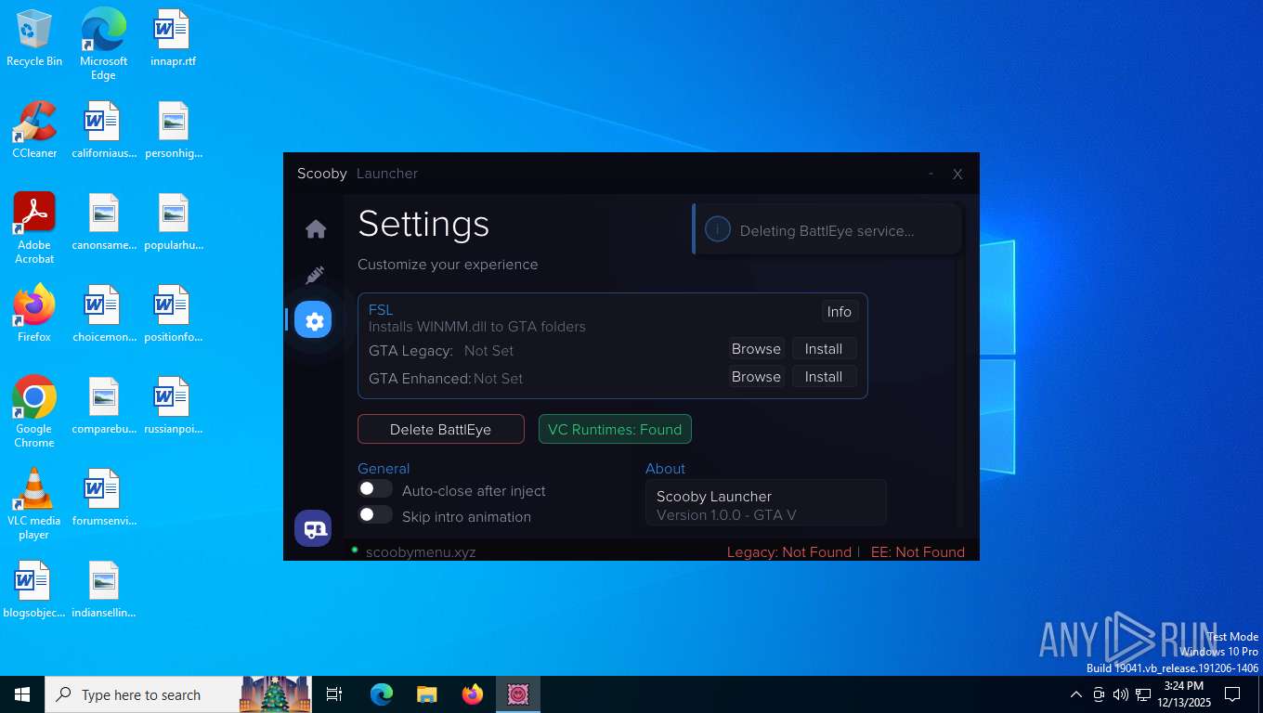Open the network icon in system tray
1263x713 pixels.
click(1143, 694)
